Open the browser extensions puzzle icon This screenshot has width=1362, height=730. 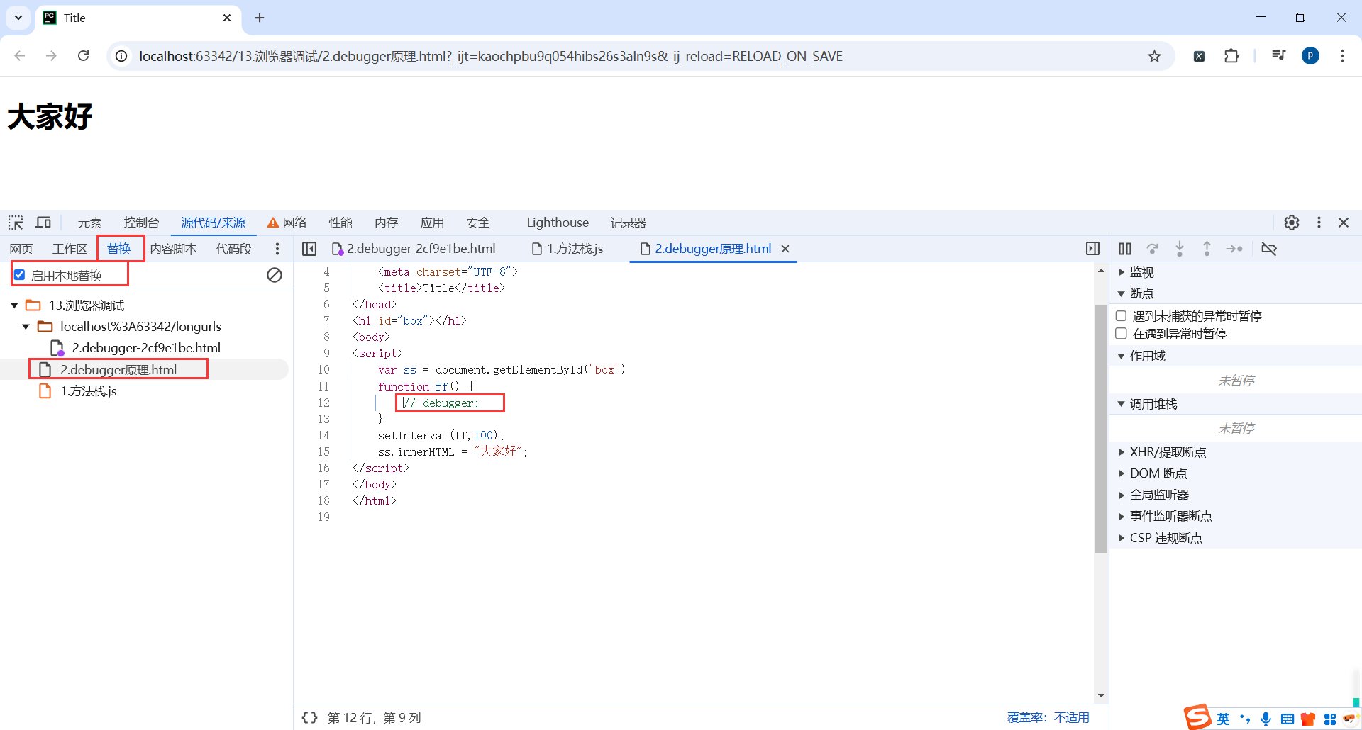[1231, 56]
